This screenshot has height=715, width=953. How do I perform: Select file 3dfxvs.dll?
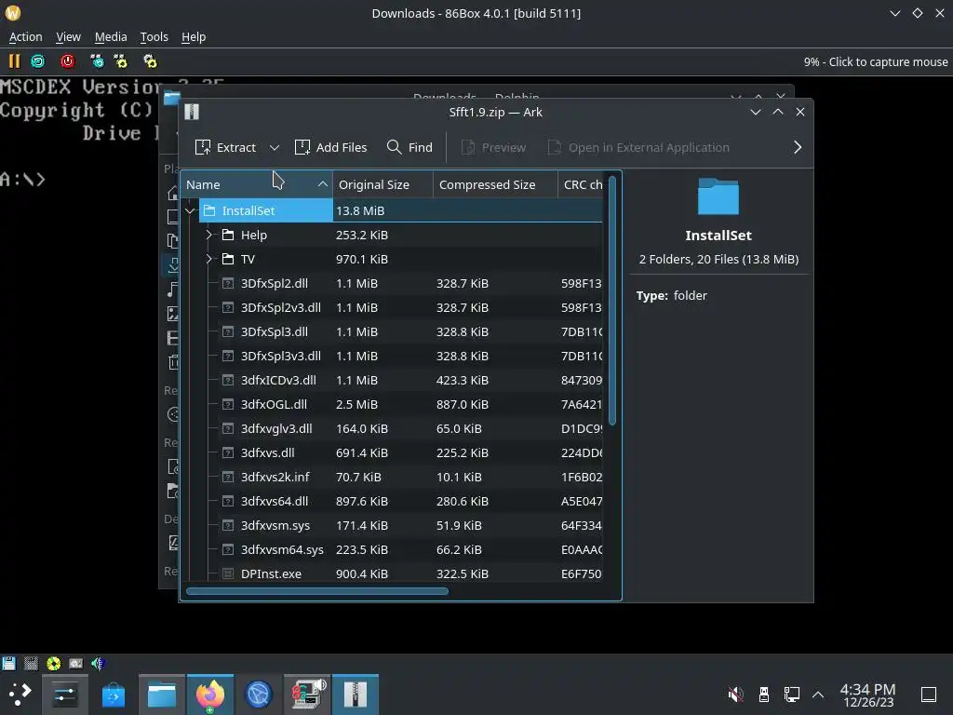point(392,453)
